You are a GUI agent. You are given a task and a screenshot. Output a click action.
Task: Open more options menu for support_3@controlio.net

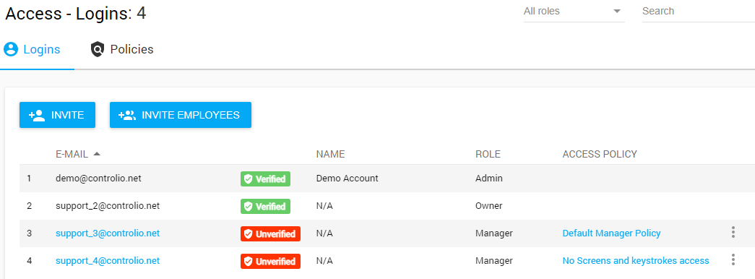pos(733,232)
